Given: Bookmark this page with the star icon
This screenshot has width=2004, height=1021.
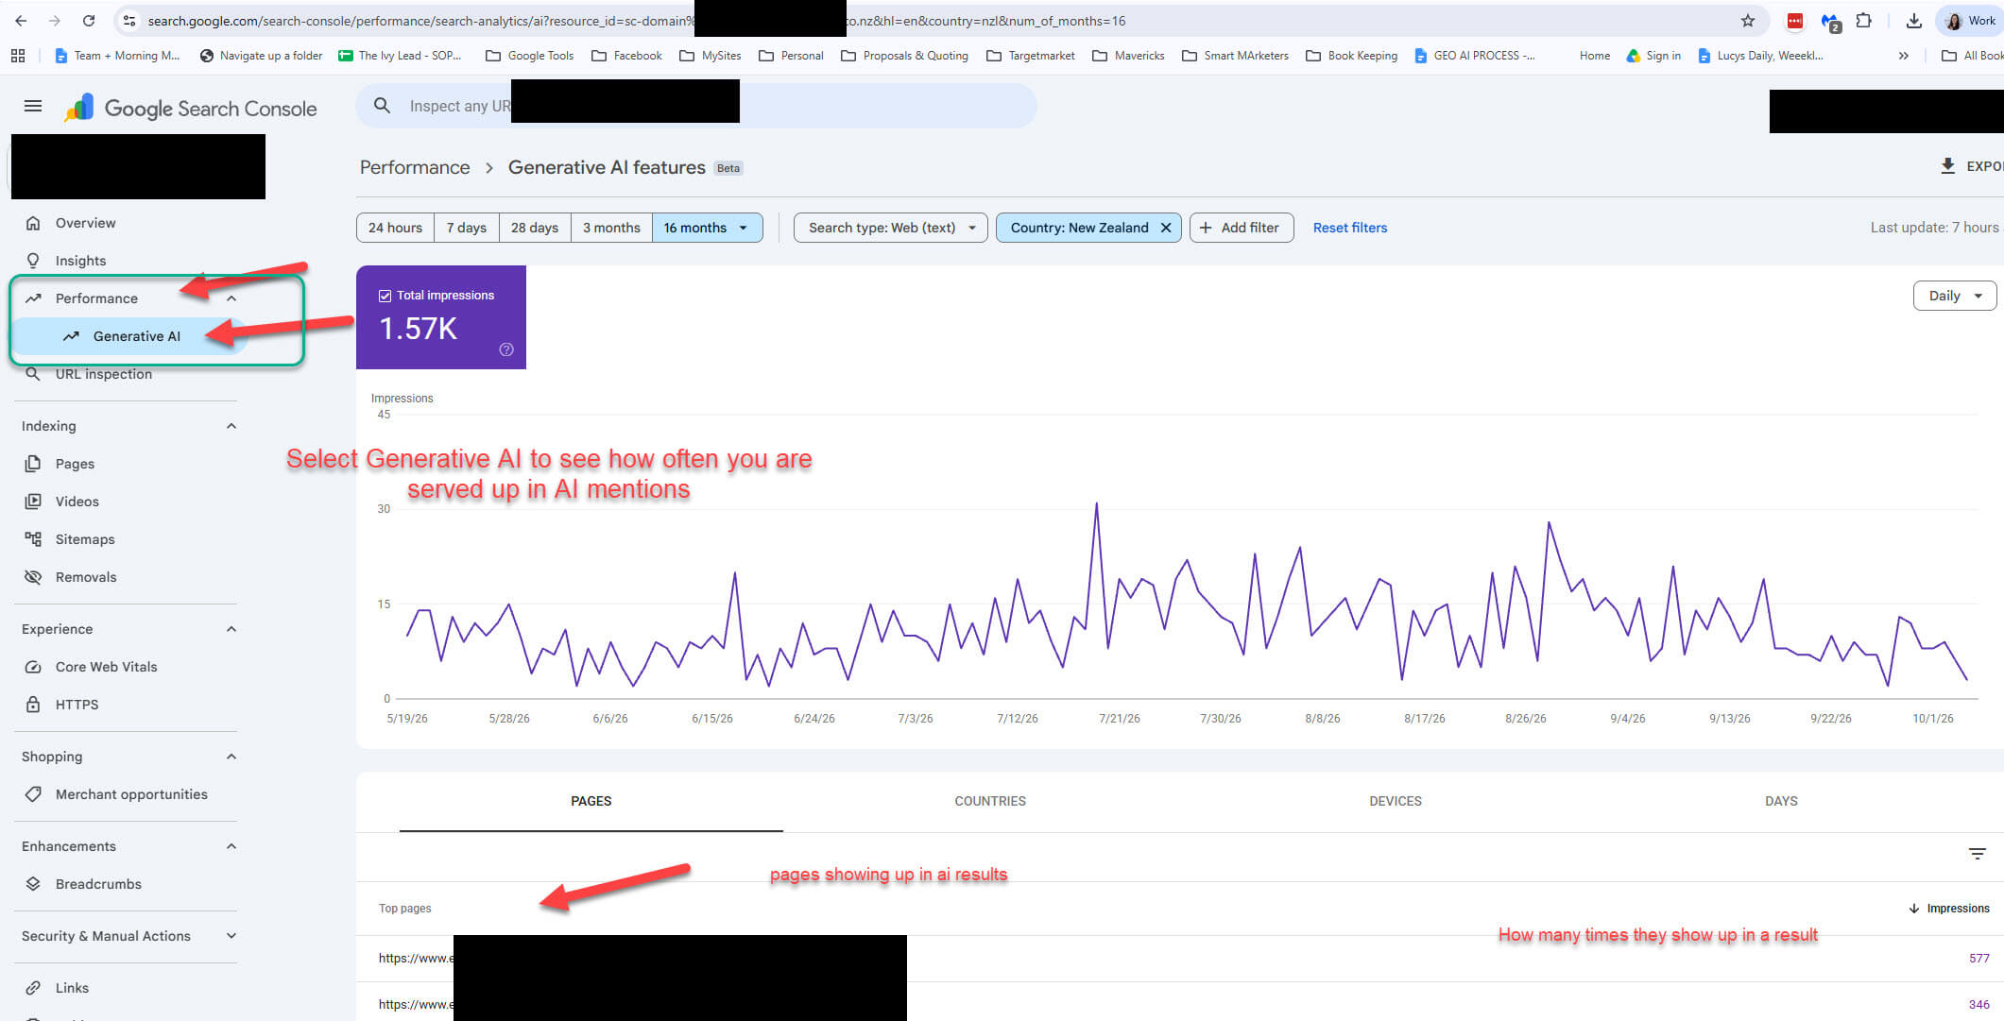Looking at the screenshot, I should pos(1747,21).
